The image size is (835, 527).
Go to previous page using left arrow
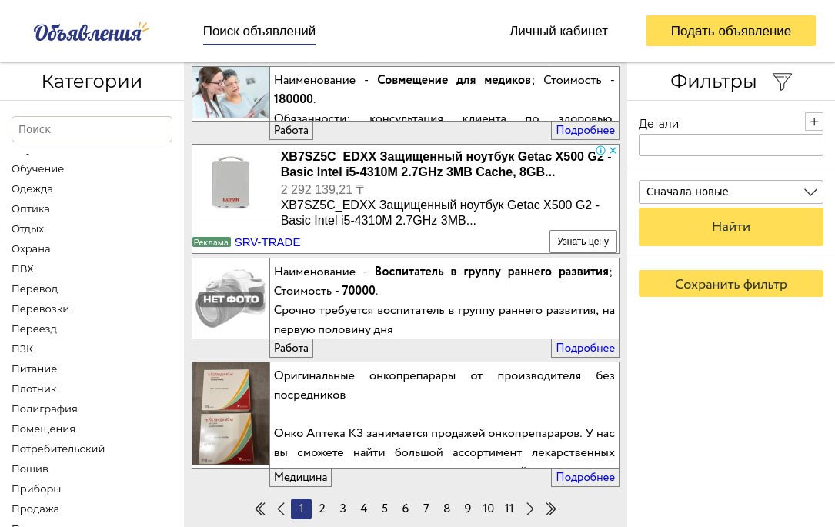coord(281,509)
